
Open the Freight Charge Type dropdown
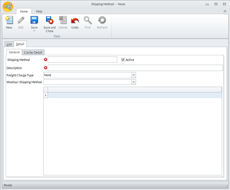(x=134, y=75)
